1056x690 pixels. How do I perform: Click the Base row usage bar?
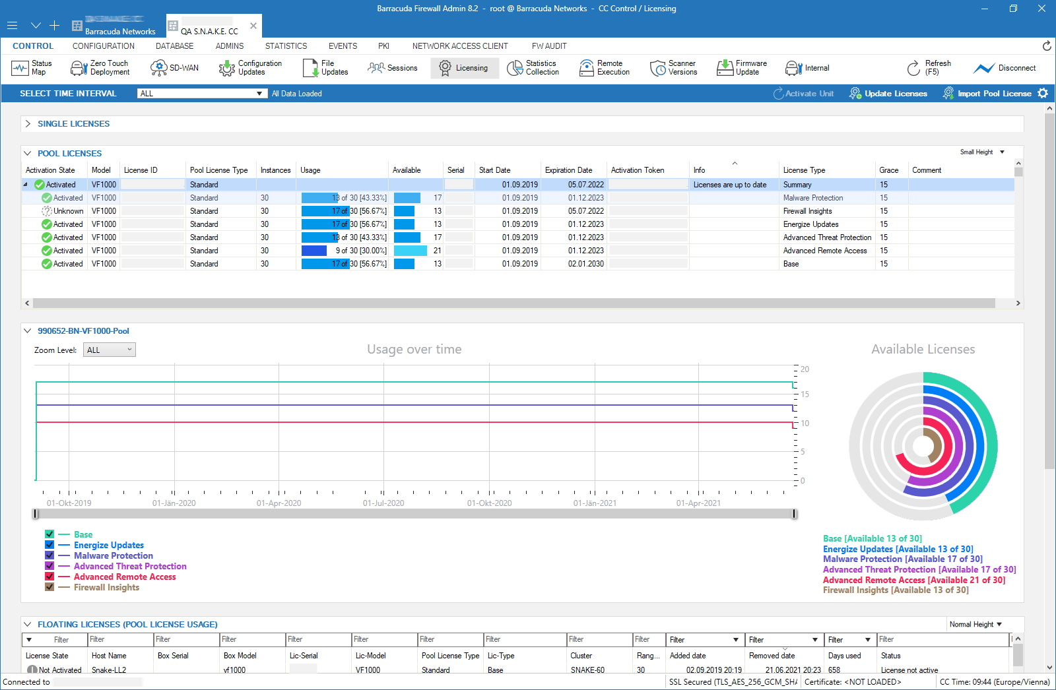343,264
